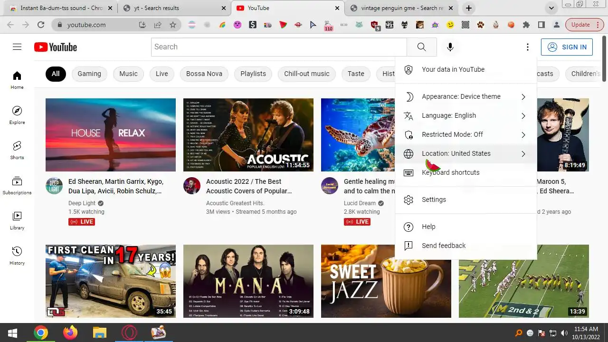Viewport: 608px width, 342px height.
Task: Open the MANA video thumbnail
Action: pyautogui.click(x=248, y=281)
